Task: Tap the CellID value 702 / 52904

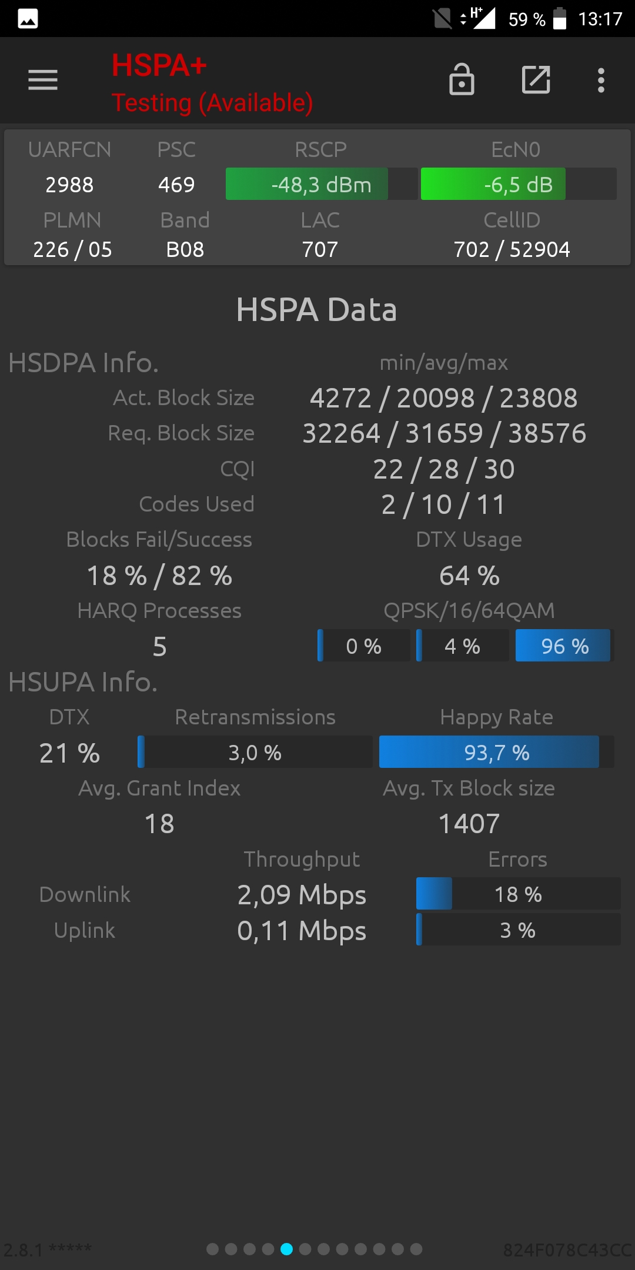Action: coord(512,249)
